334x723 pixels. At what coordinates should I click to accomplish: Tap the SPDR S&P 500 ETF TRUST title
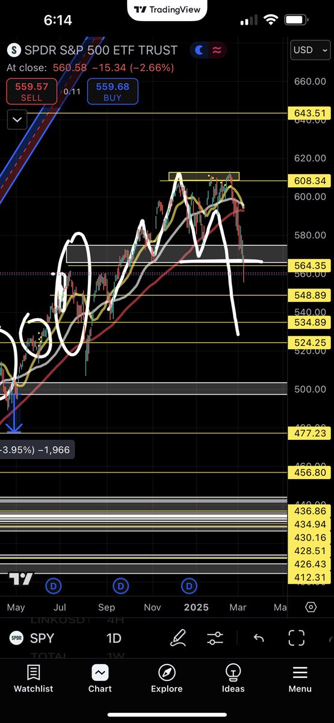point(101,50)
